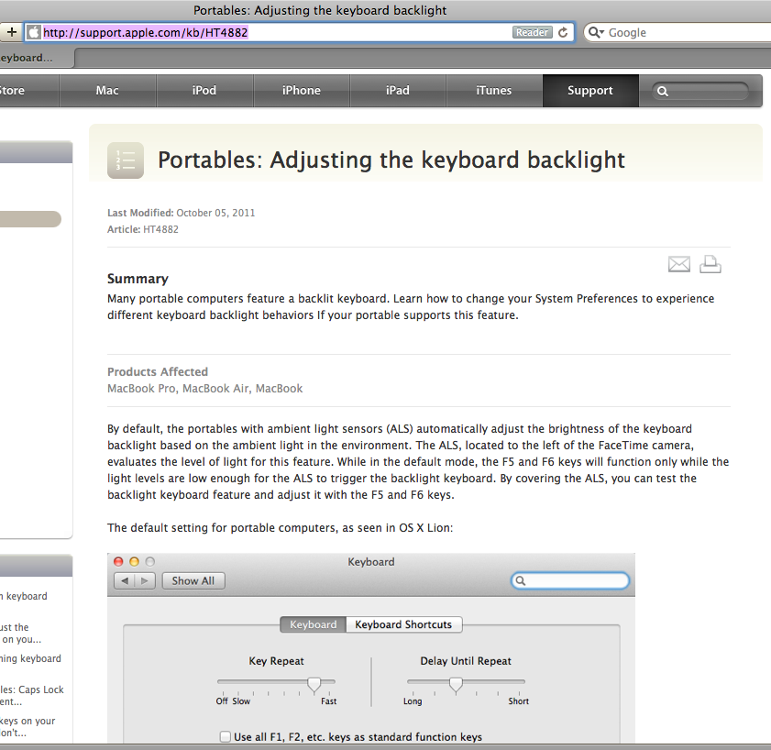Reload the page with the refresh icon

(x=563, y=32)
